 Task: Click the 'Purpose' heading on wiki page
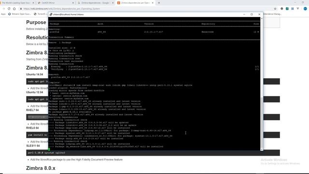pos(36,22)
